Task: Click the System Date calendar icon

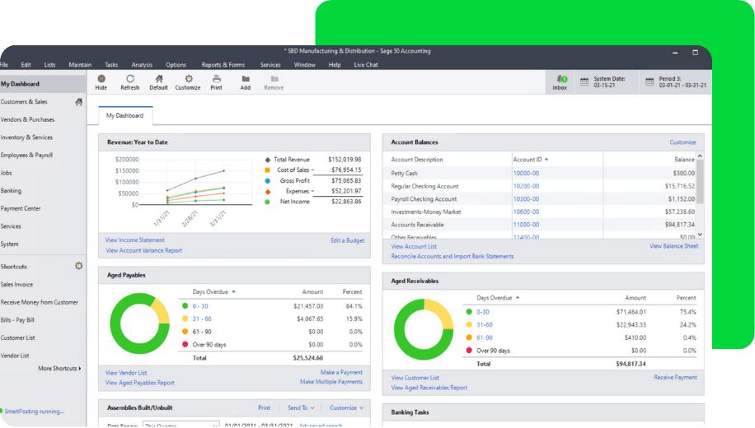Action: (584, 81)
